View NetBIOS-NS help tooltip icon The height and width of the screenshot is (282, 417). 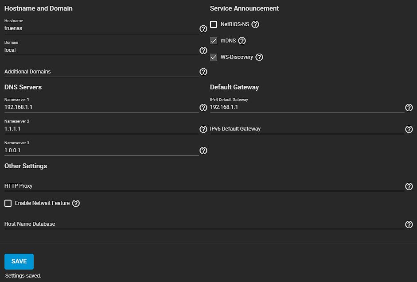[255, 24]
